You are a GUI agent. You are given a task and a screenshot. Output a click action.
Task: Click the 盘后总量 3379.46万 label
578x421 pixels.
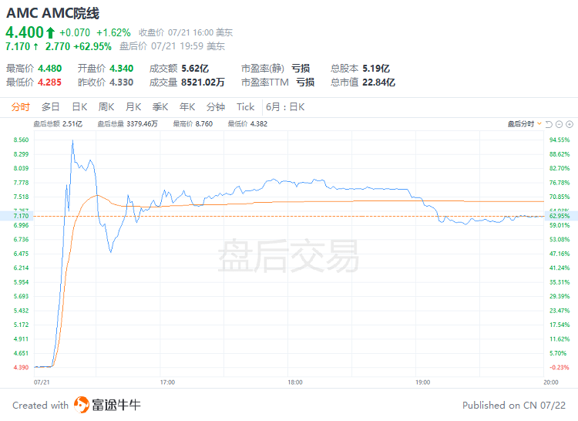(x=127, y=124)
